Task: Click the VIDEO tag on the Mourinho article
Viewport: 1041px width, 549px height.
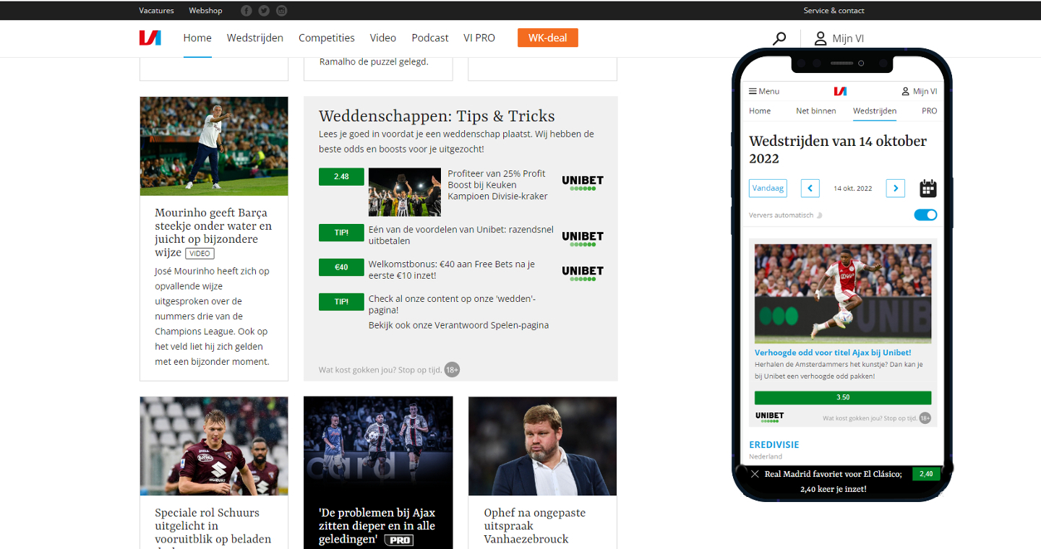Action: click(200, 254)
